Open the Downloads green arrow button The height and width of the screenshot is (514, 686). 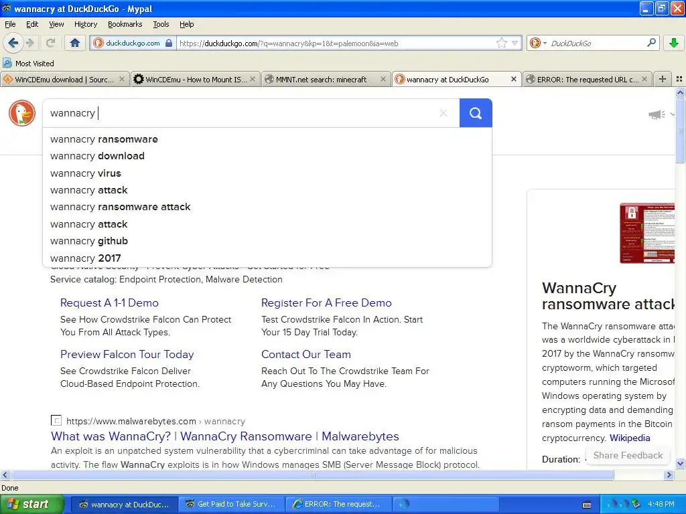click(x=674, y=43)
